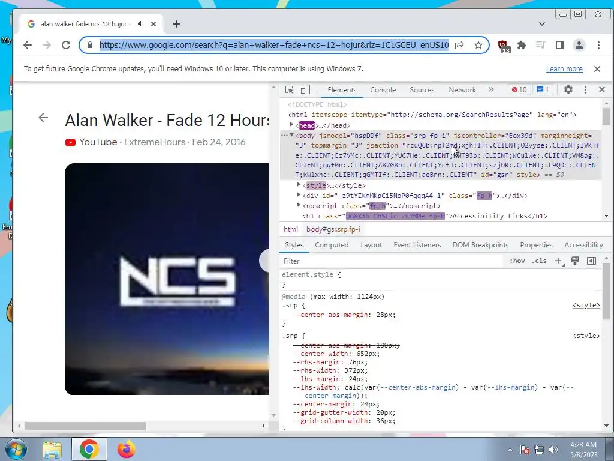The image size is (614, 461).
Task: Open the uBlock extension icon with badge 13
Action: tap(504, 46)
